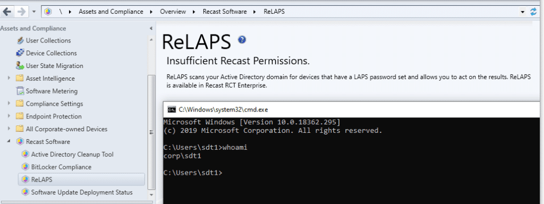The image size is (544, 204).
Task: Select Assets and Compliance in the breadcrumb
Action: click(111, 12)
